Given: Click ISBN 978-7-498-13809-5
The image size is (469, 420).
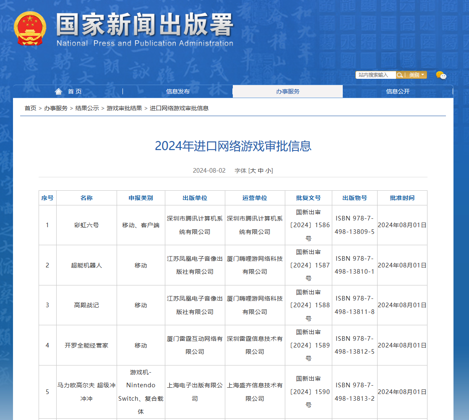Looking at the screenshot, I should click(x=354, y=226).
